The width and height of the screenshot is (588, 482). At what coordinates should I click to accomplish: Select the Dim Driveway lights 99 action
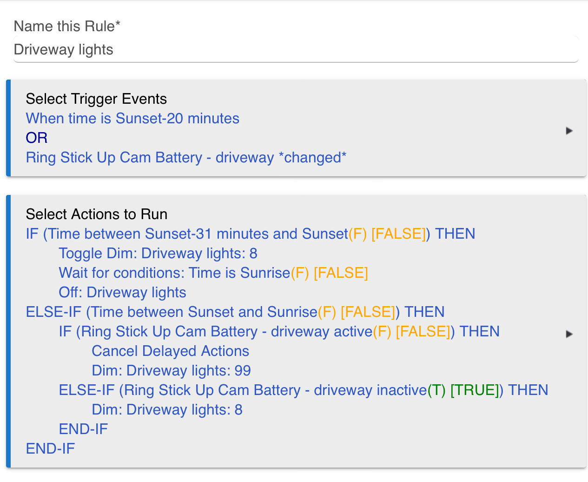[x=172, y=370]
